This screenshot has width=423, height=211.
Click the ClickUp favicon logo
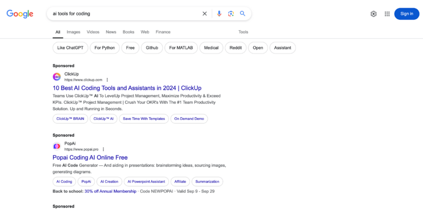(x=57, y=77)
